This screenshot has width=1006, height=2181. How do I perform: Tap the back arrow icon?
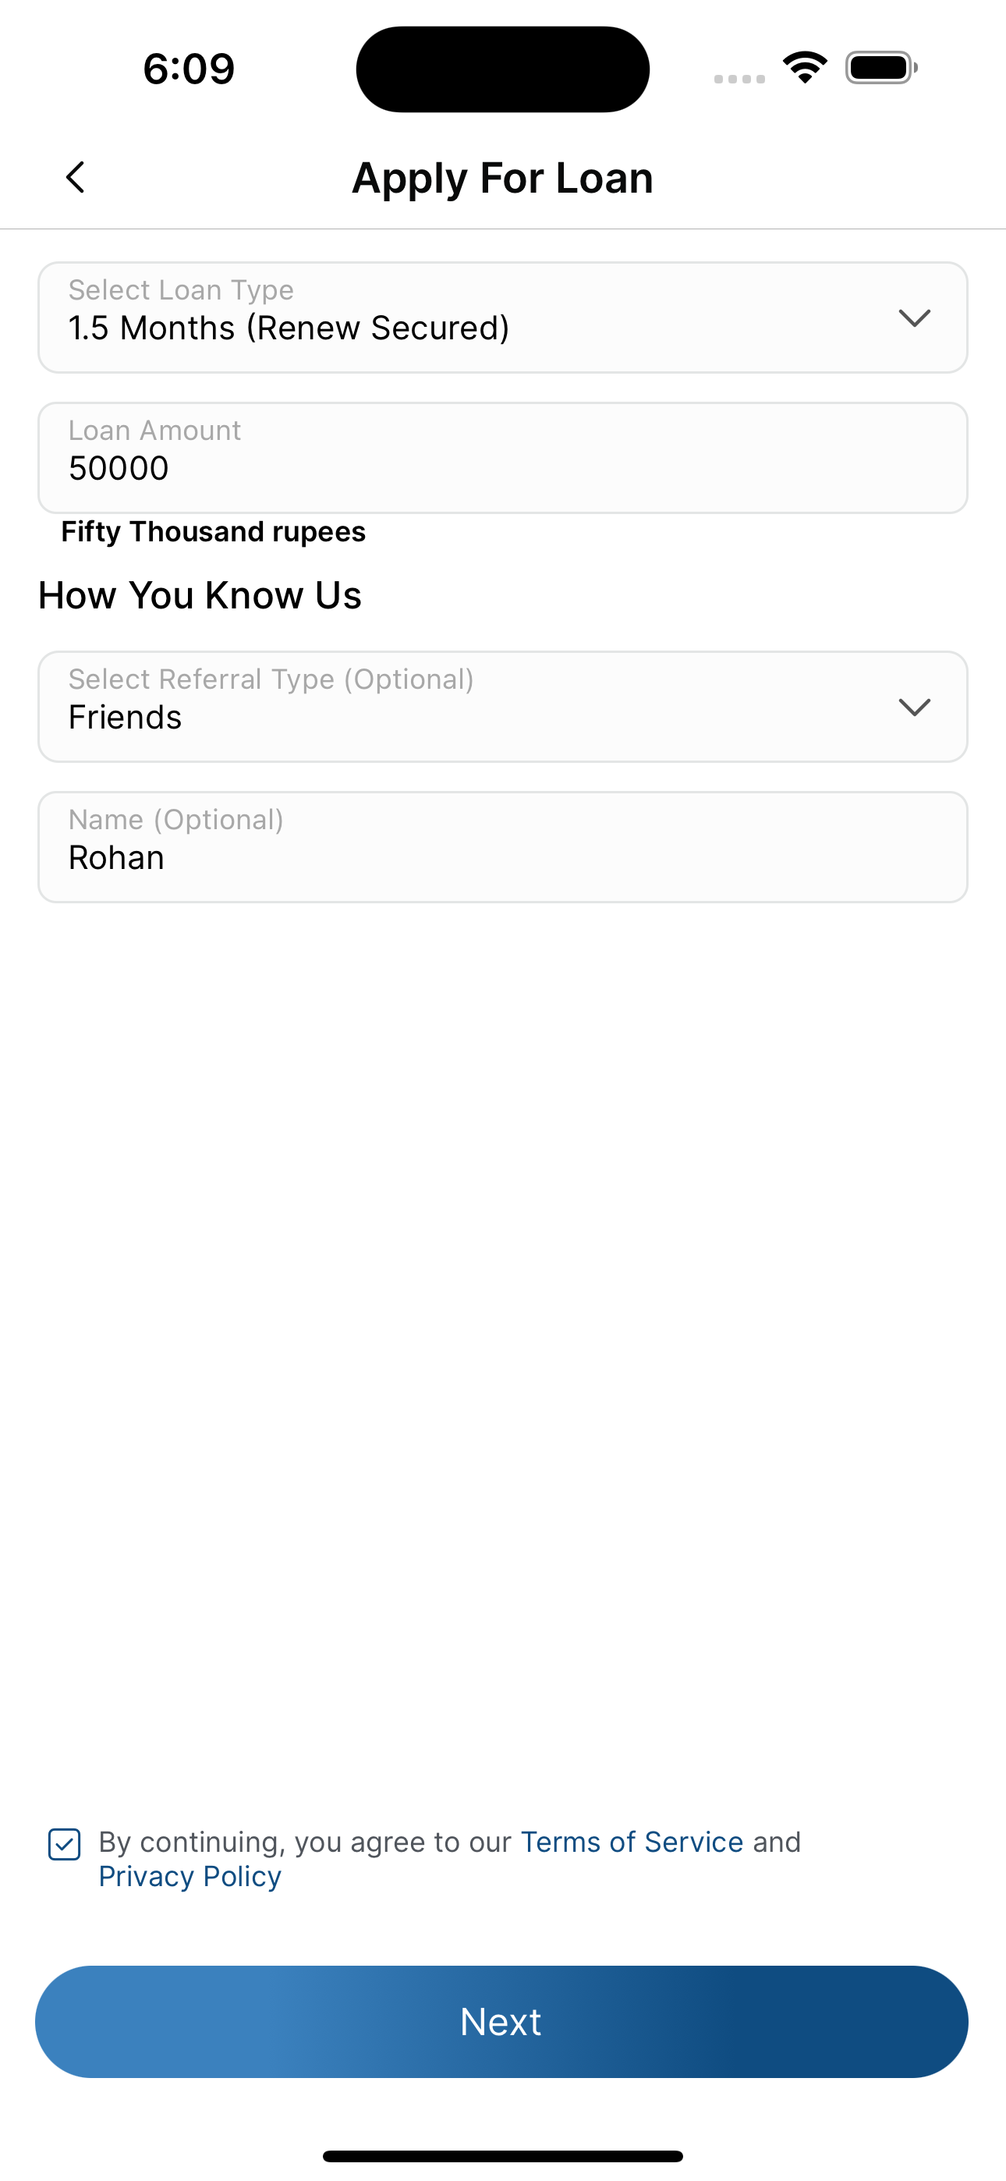(76, 178)
